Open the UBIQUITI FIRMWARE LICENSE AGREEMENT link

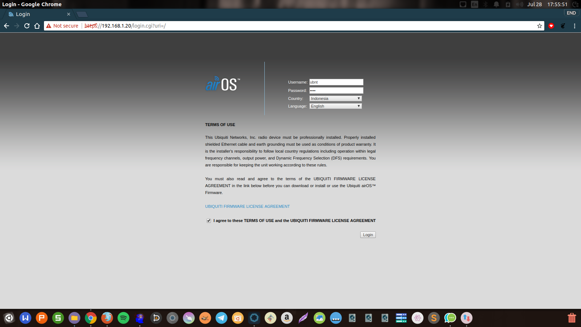[x=247, y=206]
